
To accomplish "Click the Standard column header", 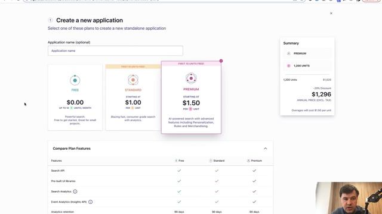I will (217, 160).
